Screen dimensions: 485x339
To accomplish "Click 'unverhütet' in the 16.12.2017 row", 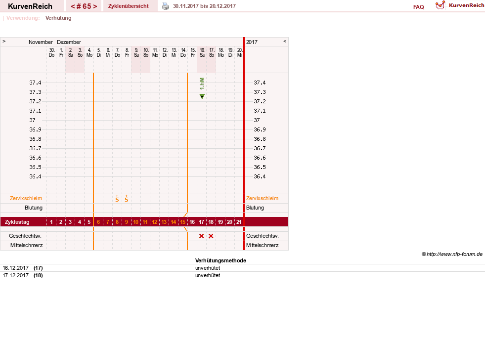I will coord(208,268).
